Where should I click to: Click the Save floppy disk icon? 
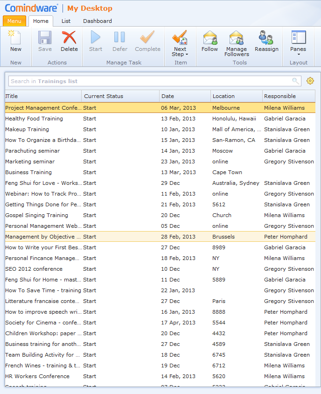click(45, 37)
